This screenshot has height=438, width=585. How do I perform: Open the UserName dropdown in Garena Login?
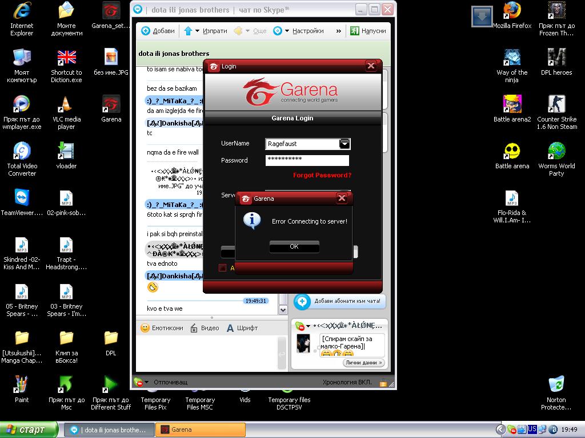pyautogui.click(x=344, y=144)
